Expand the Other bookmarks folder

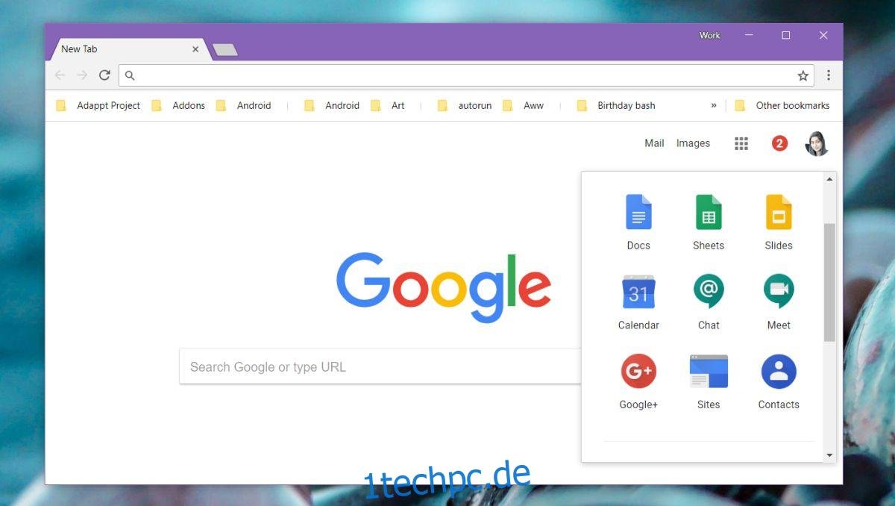782,106
